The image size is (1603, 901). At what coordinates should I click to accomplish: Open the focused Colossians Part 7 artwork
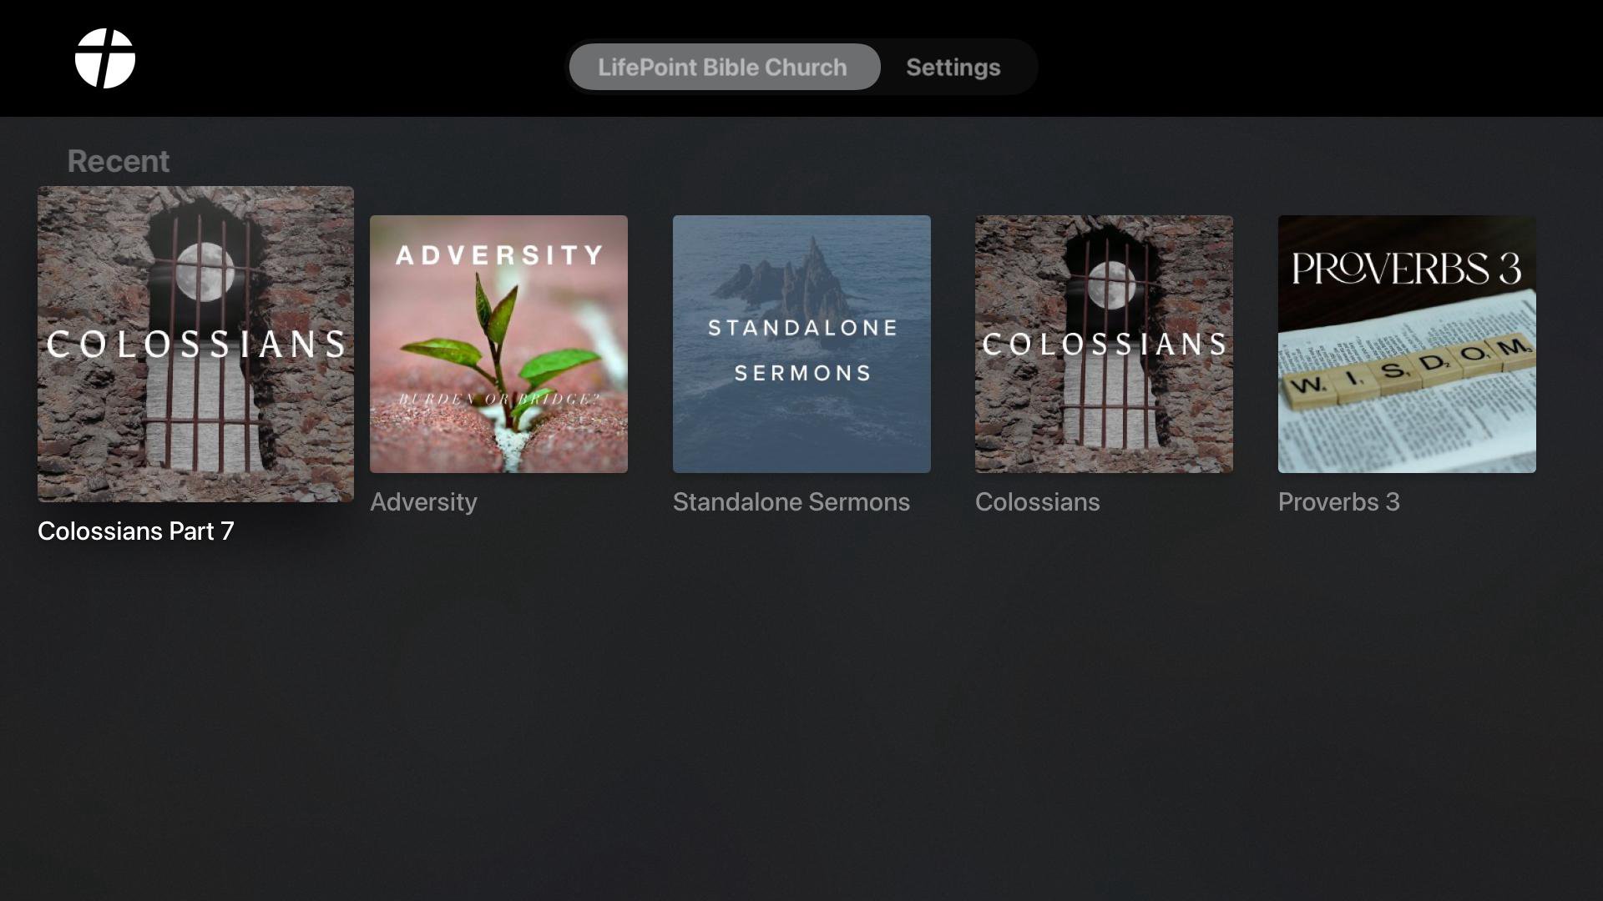point(195,344)
